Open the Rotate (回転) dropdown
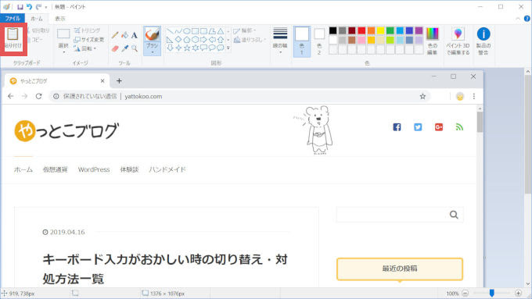This screenshot has height=299, width=532. [85, 48]
